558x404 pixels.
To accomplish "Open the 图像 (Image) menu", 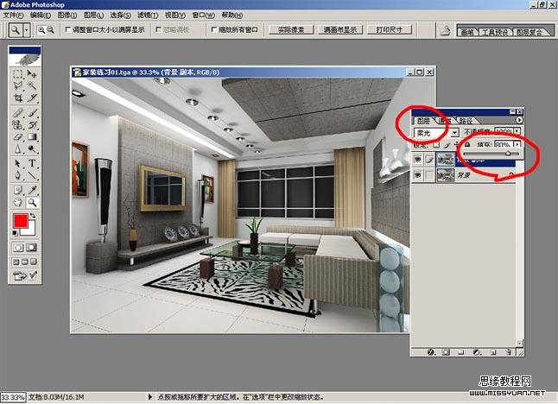I will 67,16.
